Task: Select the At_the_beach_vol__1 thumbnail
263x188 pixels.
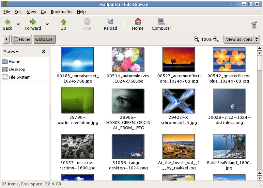Action: point(178,146)
